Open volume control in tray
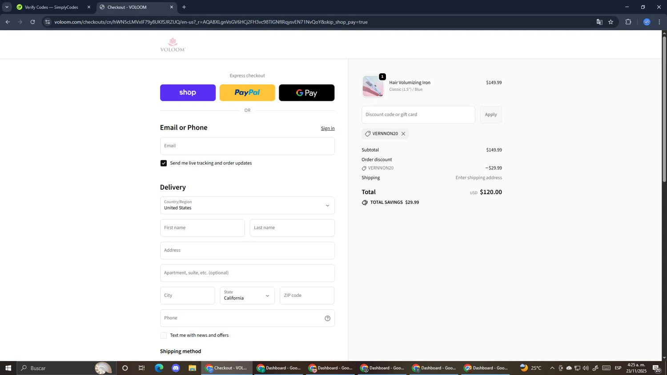Viewport: 667px width, 375px height. [x=586, y=368]
